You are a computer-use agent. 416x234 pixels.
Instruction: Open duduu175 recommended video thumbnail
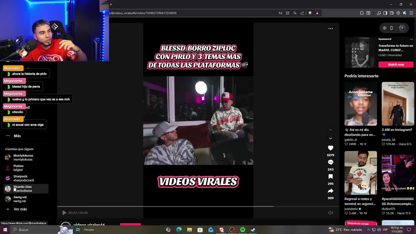(398, 173)
